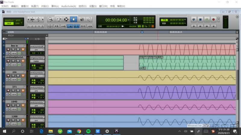
Task: Open Spotify from the taskbar
Action: tap(88, 131)
